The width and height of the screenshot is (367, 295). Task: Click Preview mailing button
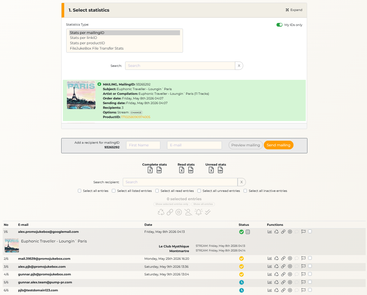coord(246,145)
